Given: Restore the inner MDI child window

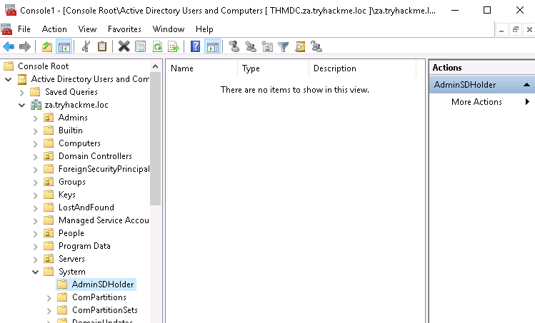Looking at the screenshot, I should [x=516, y=30].
